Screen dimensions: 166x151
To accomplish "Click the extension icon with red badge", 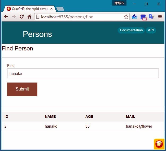I will 143,17.
